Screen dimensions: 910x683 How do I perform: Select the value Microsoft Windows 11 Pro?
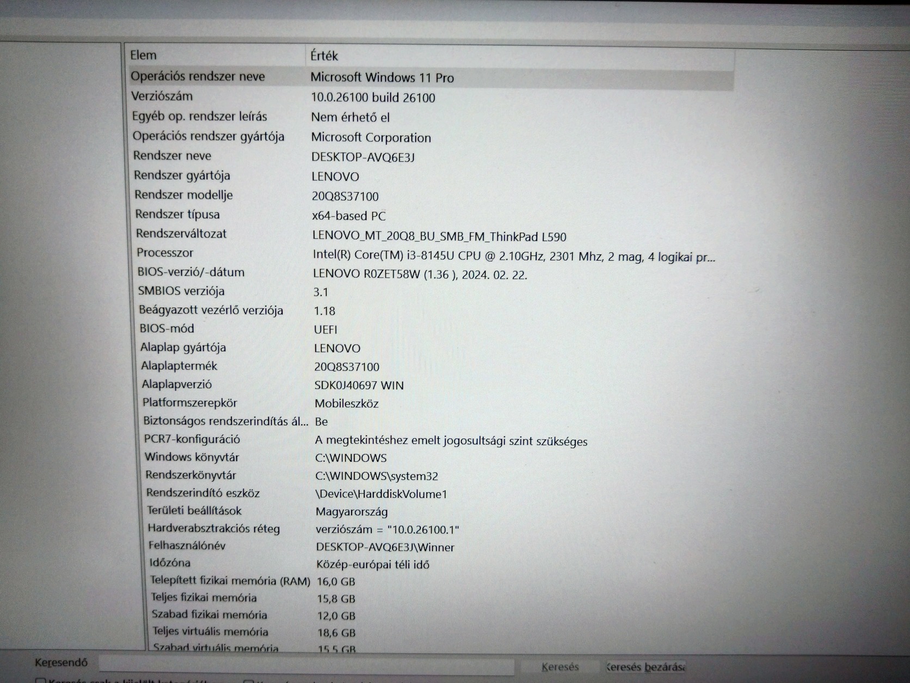tap(382, 77)
